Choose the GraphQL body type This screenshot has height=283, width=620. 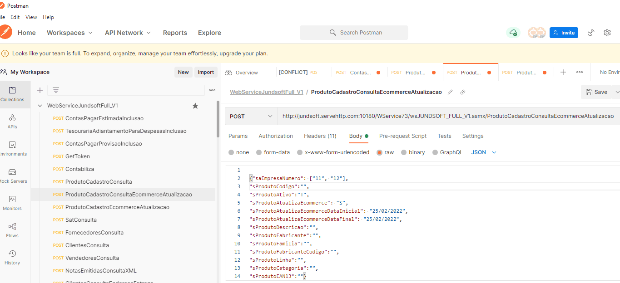point(435,152)
